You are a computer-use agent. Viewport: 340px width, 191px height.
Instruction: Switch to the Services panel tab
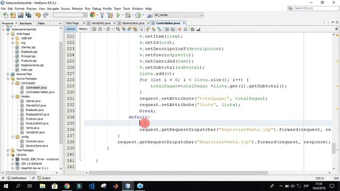(x=25, y=23)
